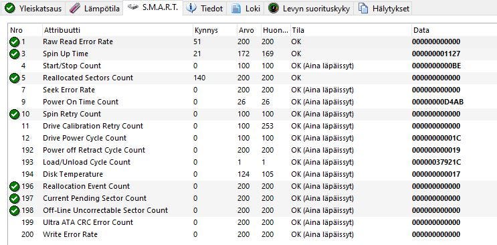Open the Hälytykset tab
The width and height of the screenshot is (497, 245).
(383, 8)
